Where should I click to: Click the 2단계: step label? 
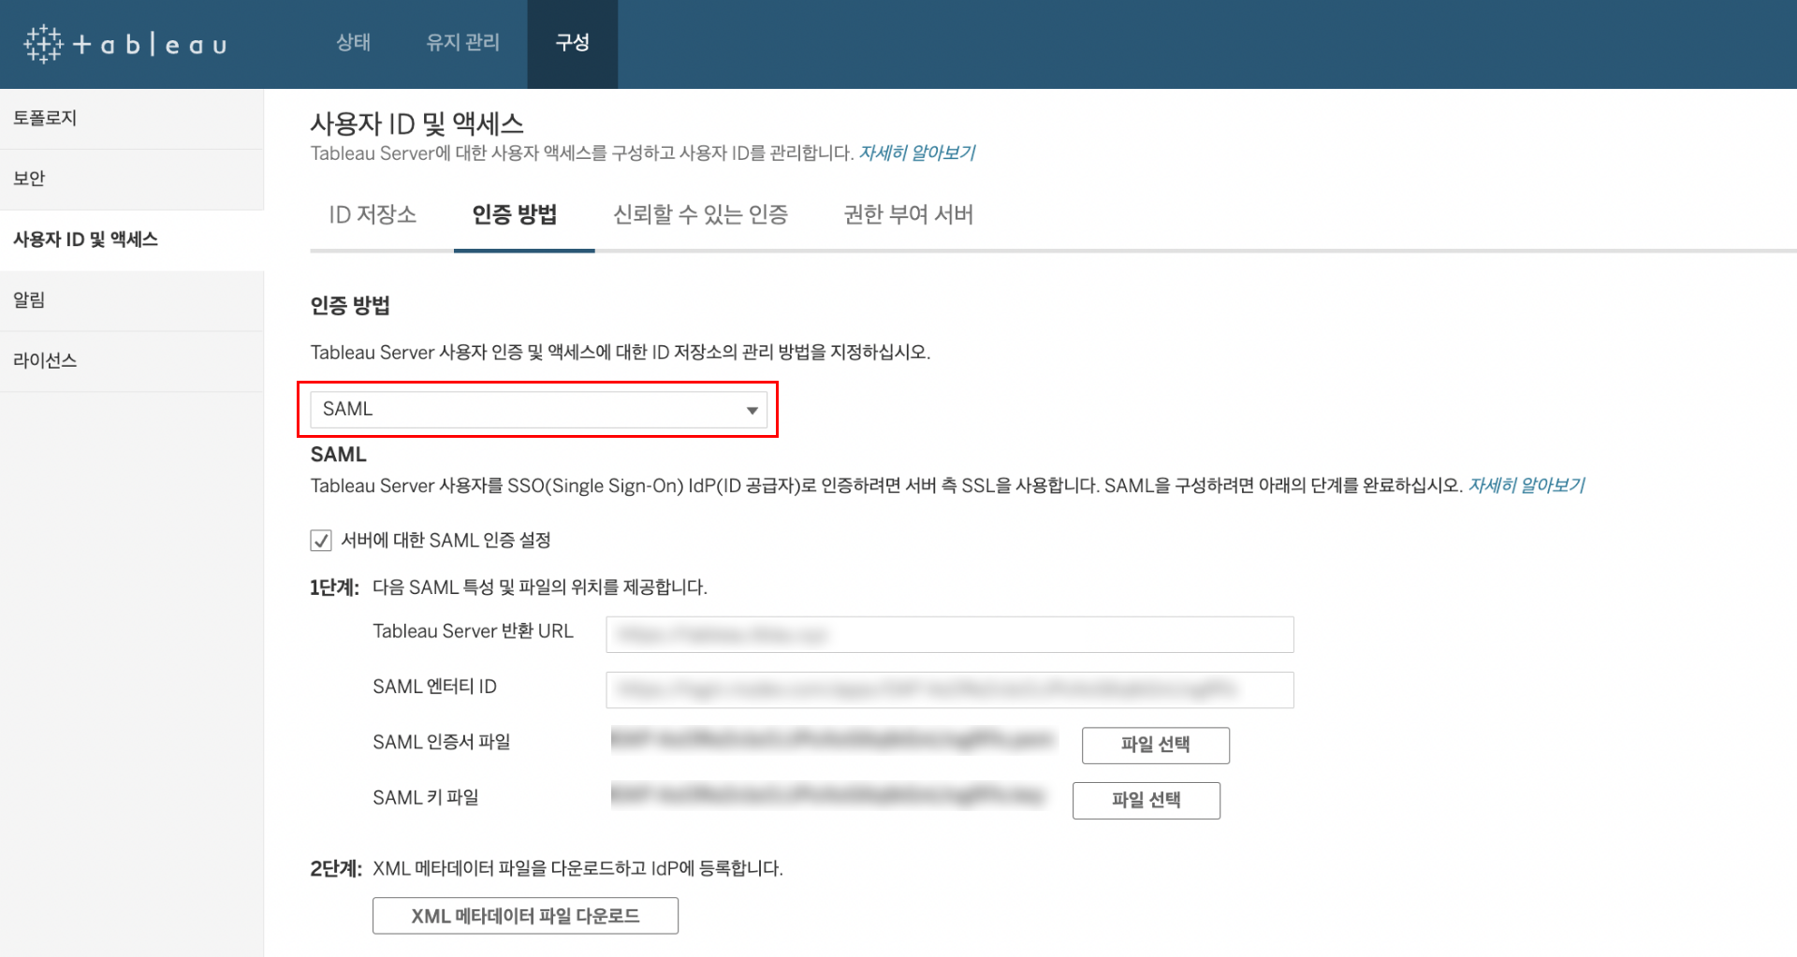tap(336, 869)
